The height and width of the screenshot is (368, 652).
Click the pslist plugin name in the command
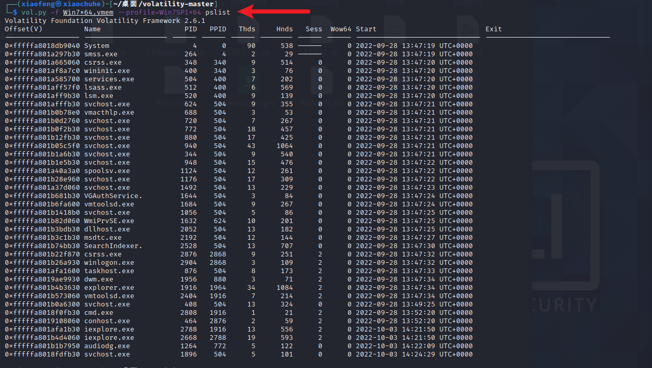218,12
